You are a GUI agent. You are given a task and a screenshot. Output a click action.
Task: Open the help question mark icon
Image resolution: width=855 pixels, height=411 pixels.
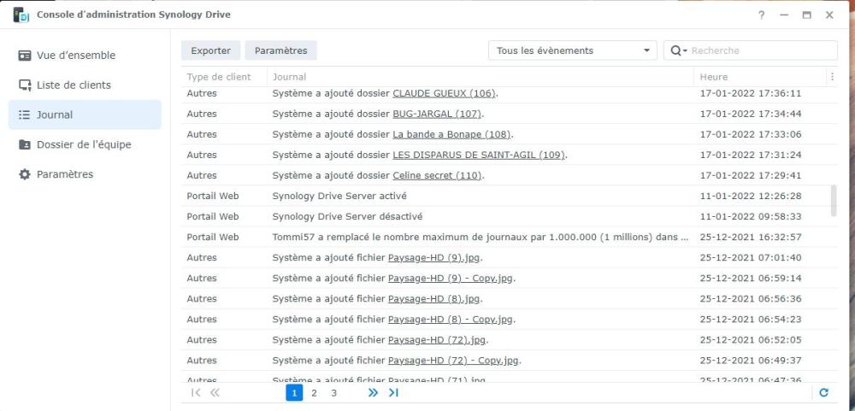point(762,15)
